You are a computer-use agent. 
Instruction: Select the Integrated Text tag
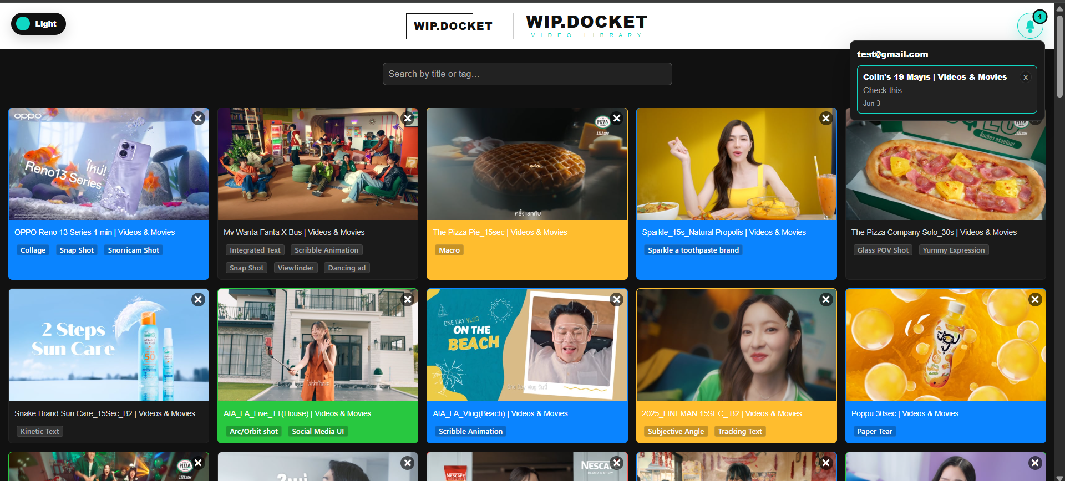pyautogui.click(x=255, y=250)
